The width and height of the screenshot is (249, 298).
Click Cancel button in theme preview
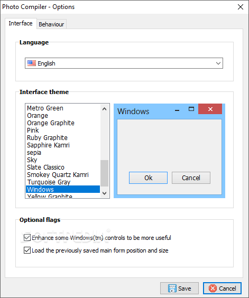click(191, 178)
